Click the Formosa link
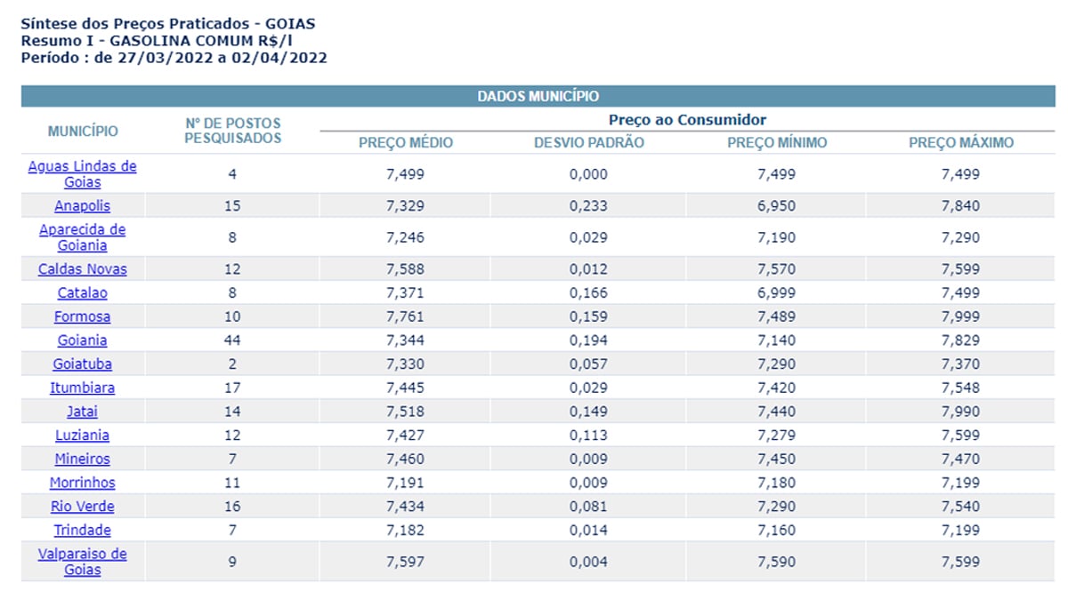The image size is (1068, 600). [x=82, y=316]
